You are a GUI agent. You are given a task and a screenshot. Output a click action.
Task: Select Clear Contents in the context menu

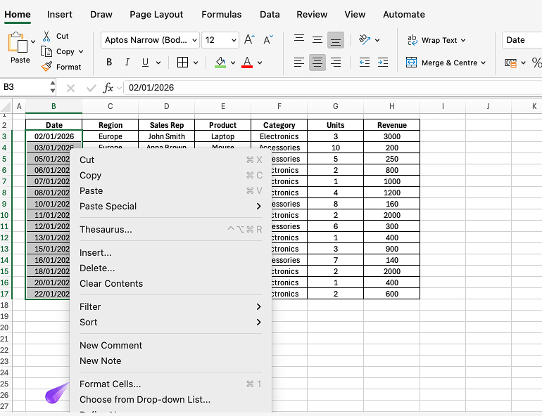(x=111, y=283)
